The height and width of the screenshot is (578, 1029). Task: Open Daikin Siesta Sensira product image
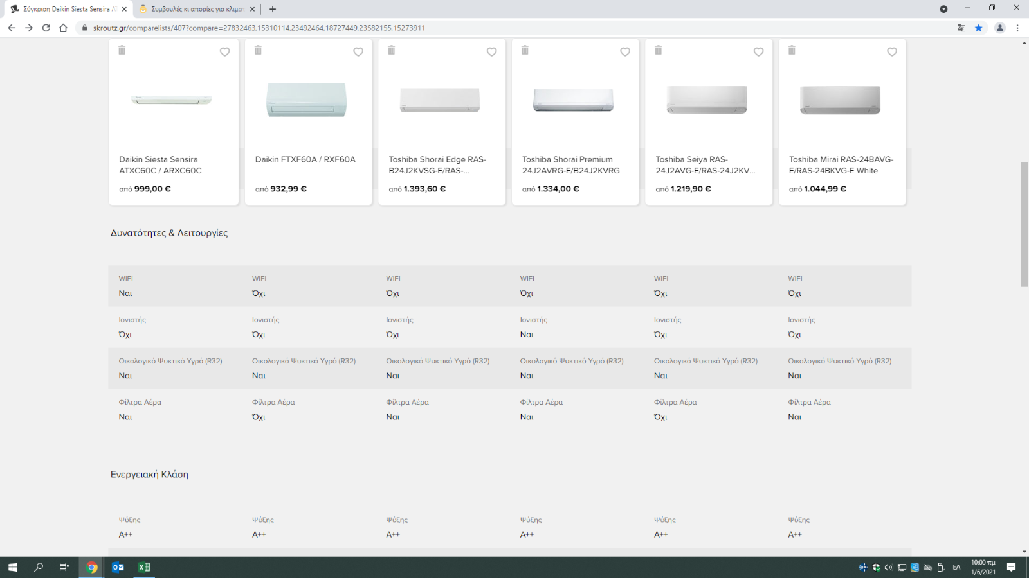pos(172,100)
